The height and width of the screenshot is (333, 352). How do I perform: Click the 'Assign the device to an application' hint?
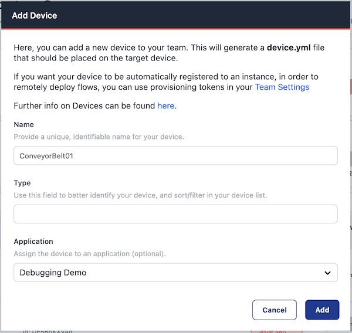(90, 253)
